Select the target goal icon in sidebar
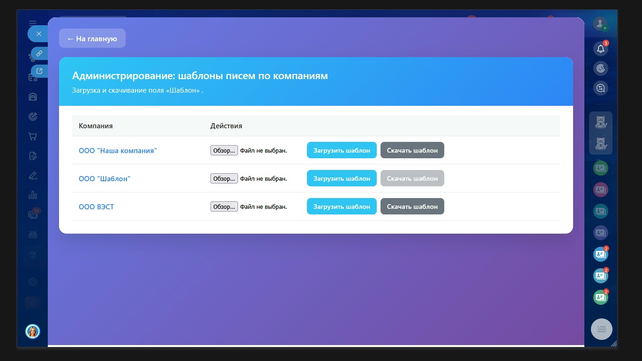This screenshot has width=642, height=361. (x=33, y=117)
